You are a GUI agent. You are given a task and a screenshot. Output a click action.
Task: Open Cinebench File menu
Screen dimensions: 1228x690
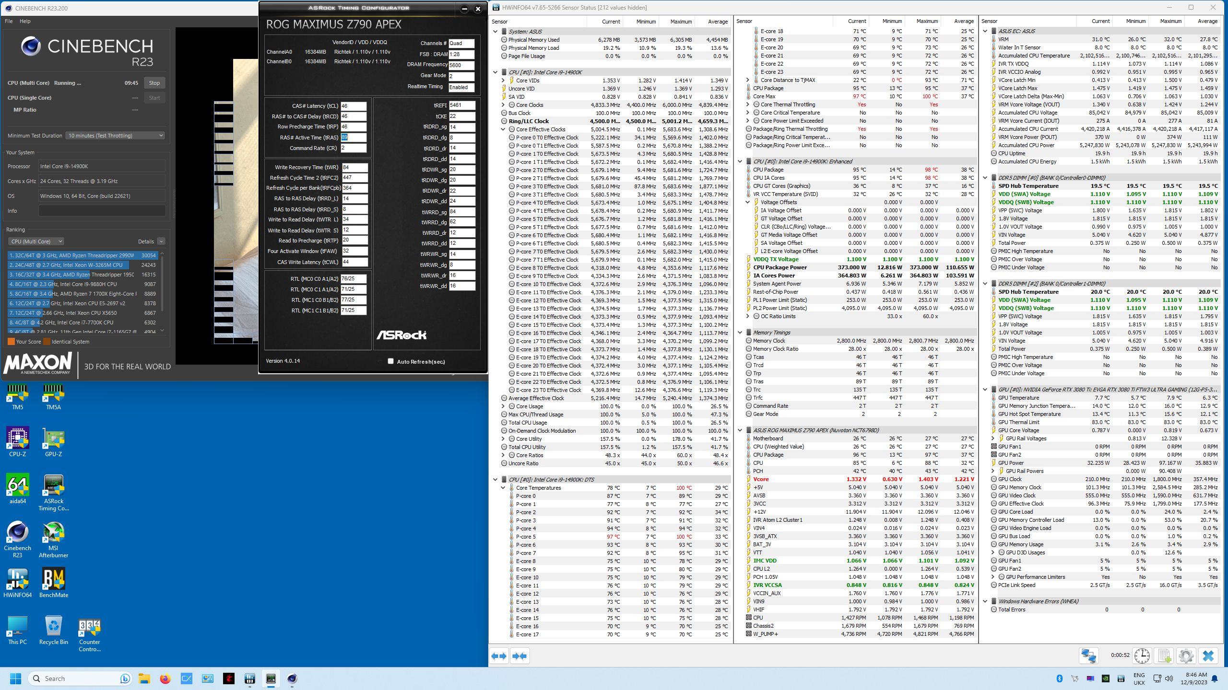tap(9, 21)
